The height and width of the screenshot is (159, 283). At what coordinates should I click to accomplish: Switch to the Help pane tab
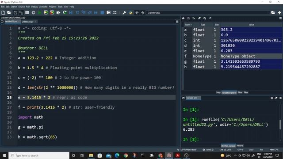(x=218, y=92)
